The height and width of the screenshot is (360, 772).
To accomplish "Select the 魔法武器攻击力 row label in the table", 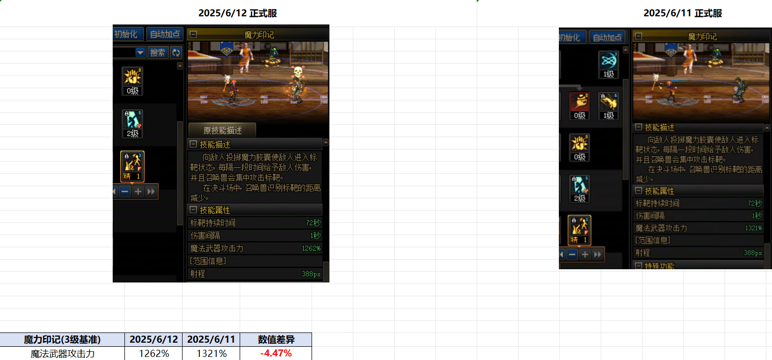I will [62, 353].
